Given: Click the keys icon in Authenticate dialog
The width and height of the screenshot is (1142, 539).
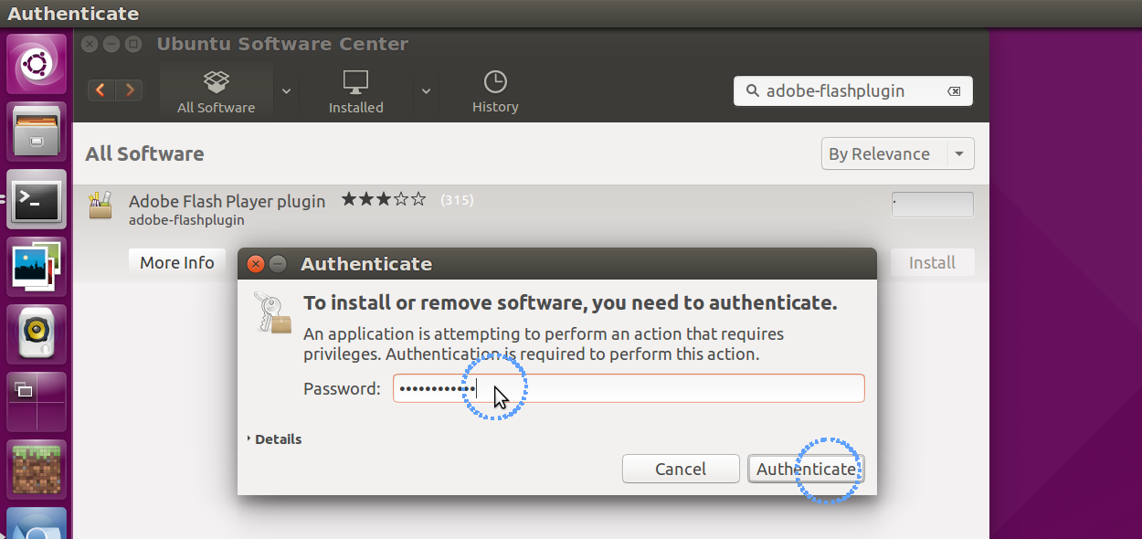Looking at the screenshot, I should (x=271, y=313).
